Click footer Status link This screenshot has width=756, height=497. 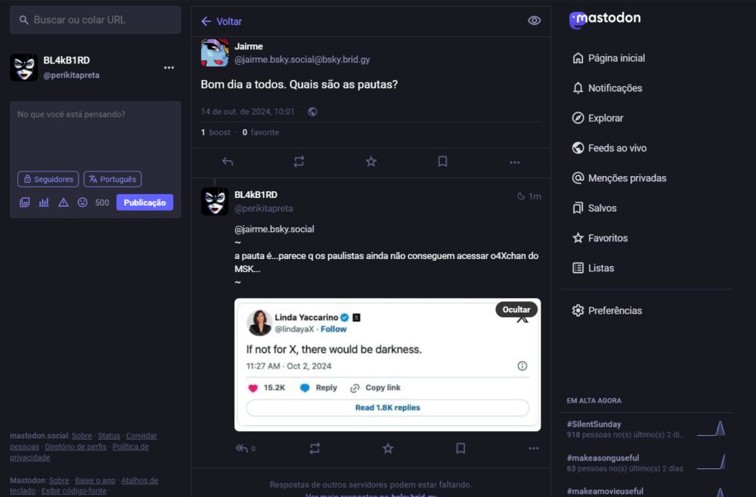tap(109, 436)
